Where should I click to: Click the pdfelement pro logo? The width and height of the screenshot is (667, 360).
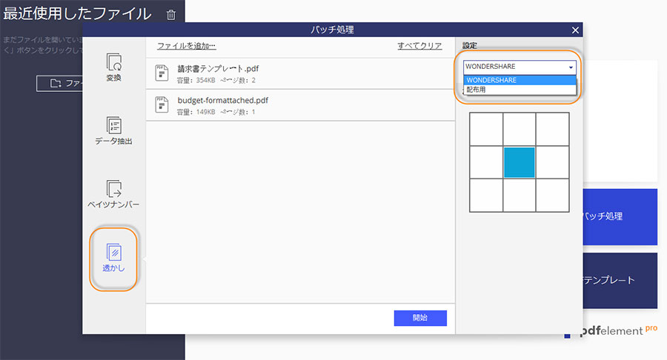tap(611, 330)
